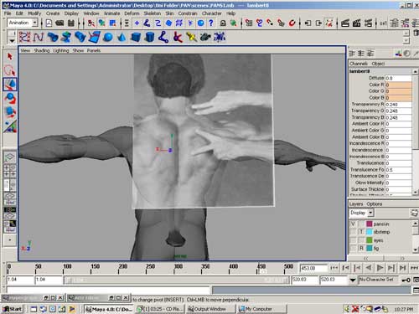Image resolution: width=419 pixels, height=314 pixels.
Task: Toggle visibility box of fig layer
Action: pos(353,248)
